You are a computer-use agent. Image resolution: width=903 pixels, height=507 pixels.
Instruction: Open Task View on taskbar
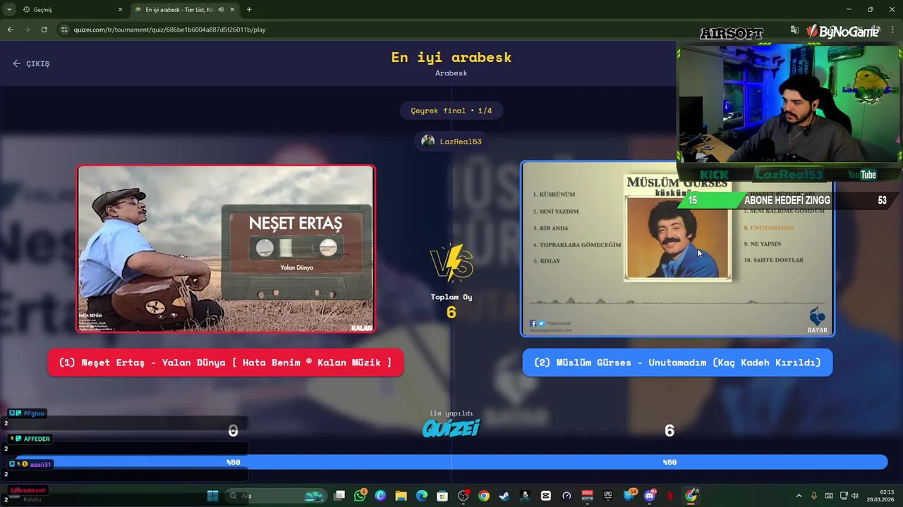(339, 496)
